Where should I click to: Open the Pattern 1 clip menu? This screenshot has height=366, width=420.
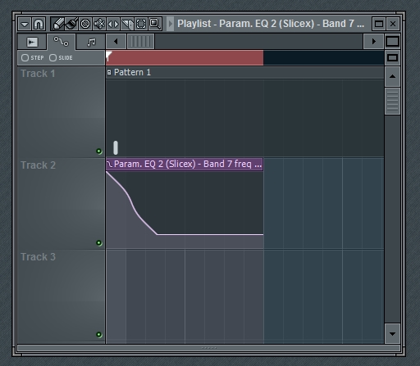(109, 72)
